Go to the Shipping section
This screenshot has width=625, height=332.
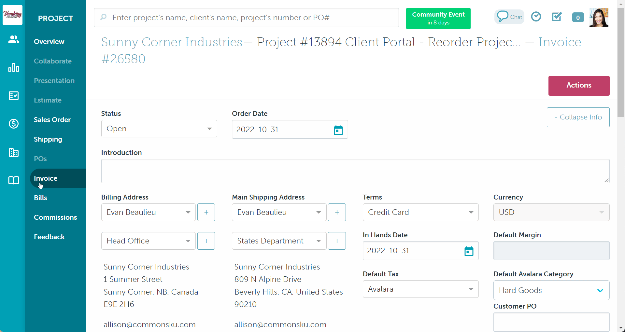tap(48, 139)
